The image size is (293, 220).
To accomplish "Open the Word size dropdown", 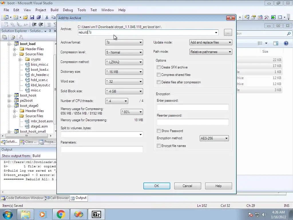I will 124,82.
